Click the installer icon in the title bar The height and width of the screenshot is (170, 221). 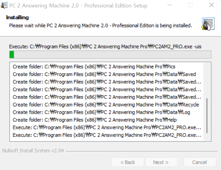4,5
